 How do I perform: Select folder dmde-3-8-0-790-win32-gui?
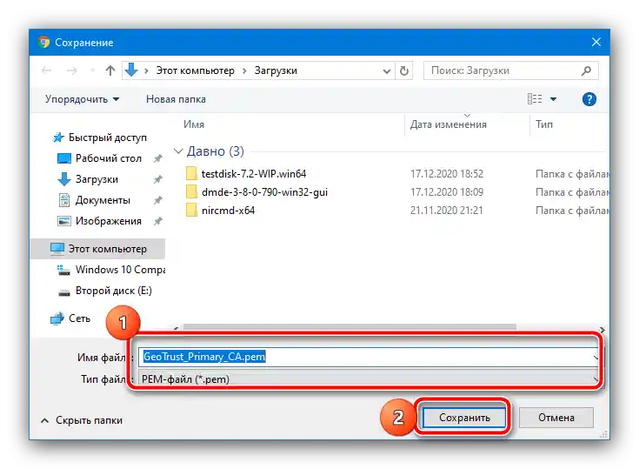[264, 192]
